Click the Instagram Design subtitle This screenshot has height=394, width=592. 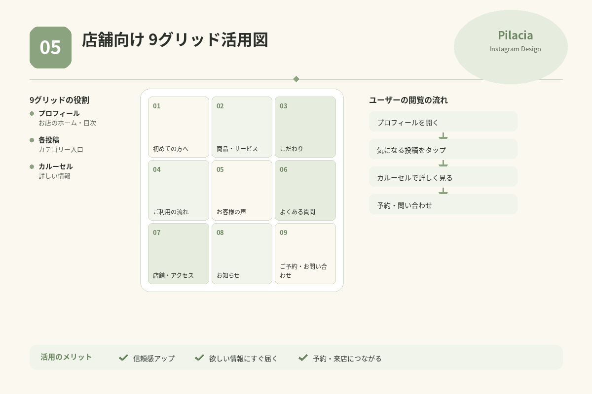point(515,49)
